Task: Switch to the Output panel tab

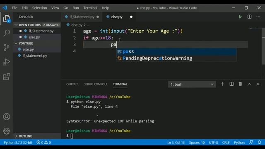Action: click(x=72, y=84)
